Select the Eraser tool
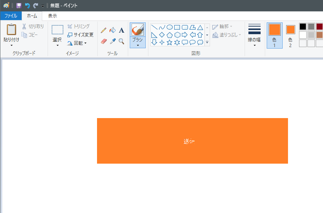This screenshot has width=323, height=213. 104,41
